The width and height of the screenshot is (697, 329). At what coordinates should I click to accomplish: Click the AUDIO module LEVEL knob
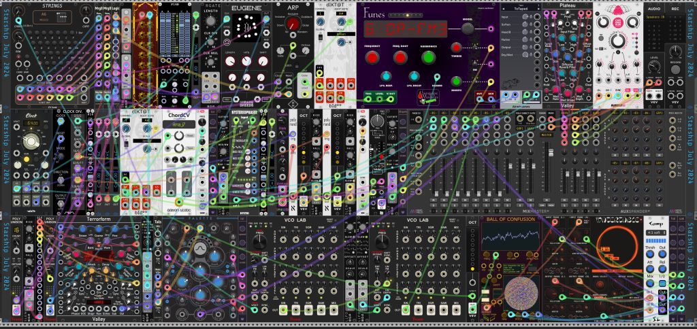click(653, 67)
